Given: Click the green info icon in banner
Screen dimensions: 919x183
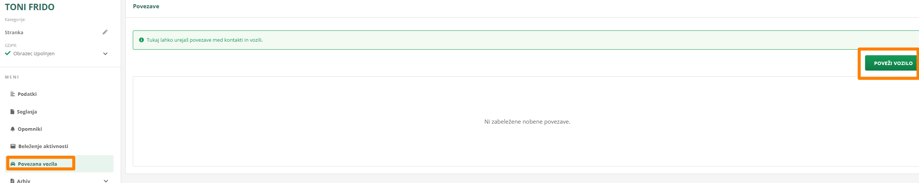Looking at the screenshot, I should tap(141, 40).
